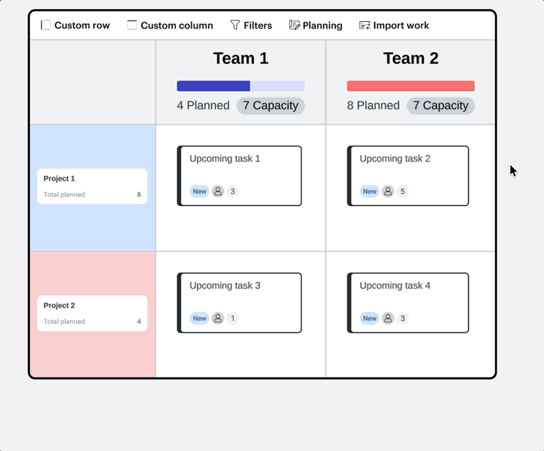This screenshot has height=451, width=544.
Task: Click Team 2 red capacity progress bar
Action: coord(411,86)
